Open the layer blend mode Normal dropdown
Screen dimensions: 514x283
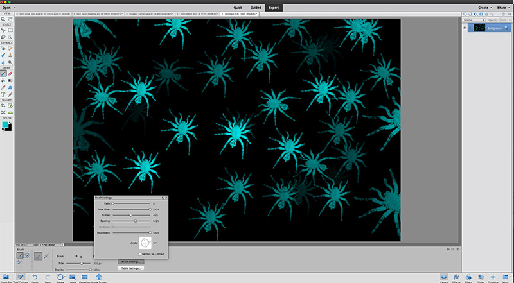(474, 20)
